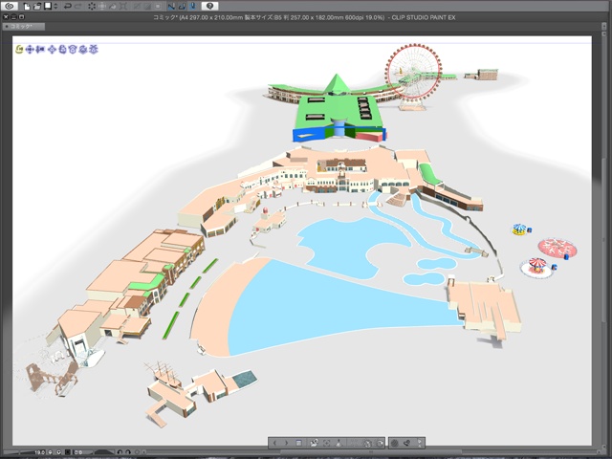Zoom in using bottom status button
The height and width of the screenshot is (459, 612).
59,452
